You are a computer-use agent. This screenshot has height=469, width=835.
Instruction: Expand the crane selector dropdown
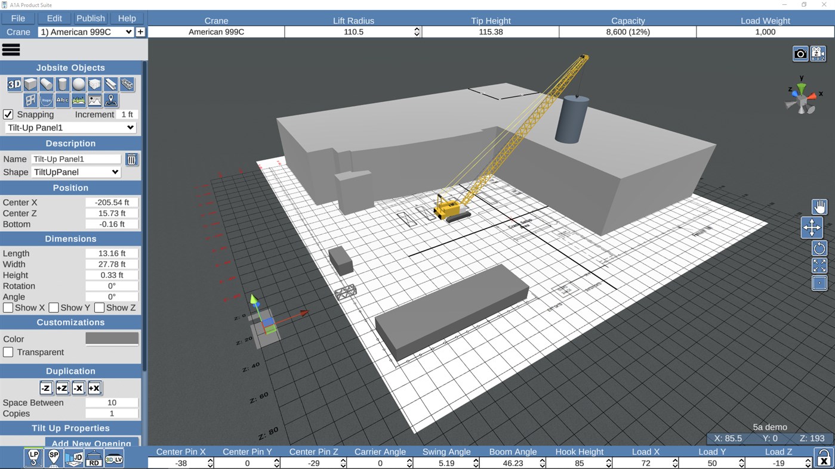tap(86, 32)
